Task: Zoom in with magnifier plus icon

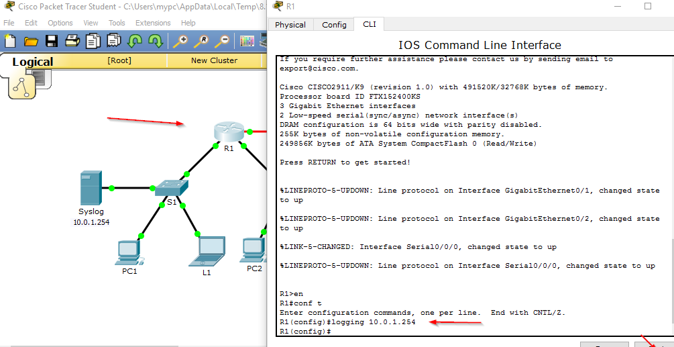Action: click(x=180, y=42)
